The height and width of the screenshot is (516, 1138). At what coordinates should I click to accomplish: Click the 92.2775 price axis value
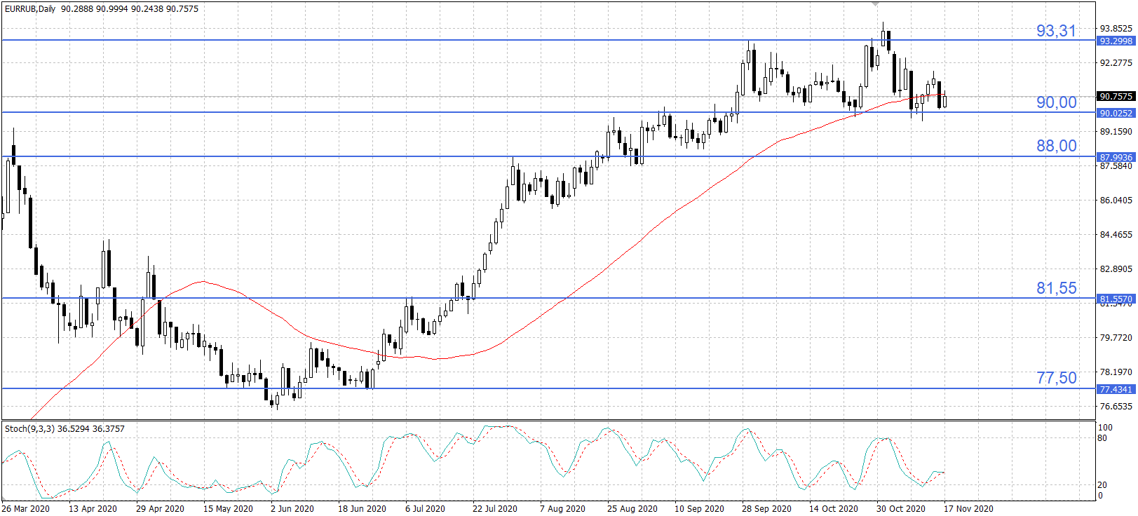pos(1116,63)
